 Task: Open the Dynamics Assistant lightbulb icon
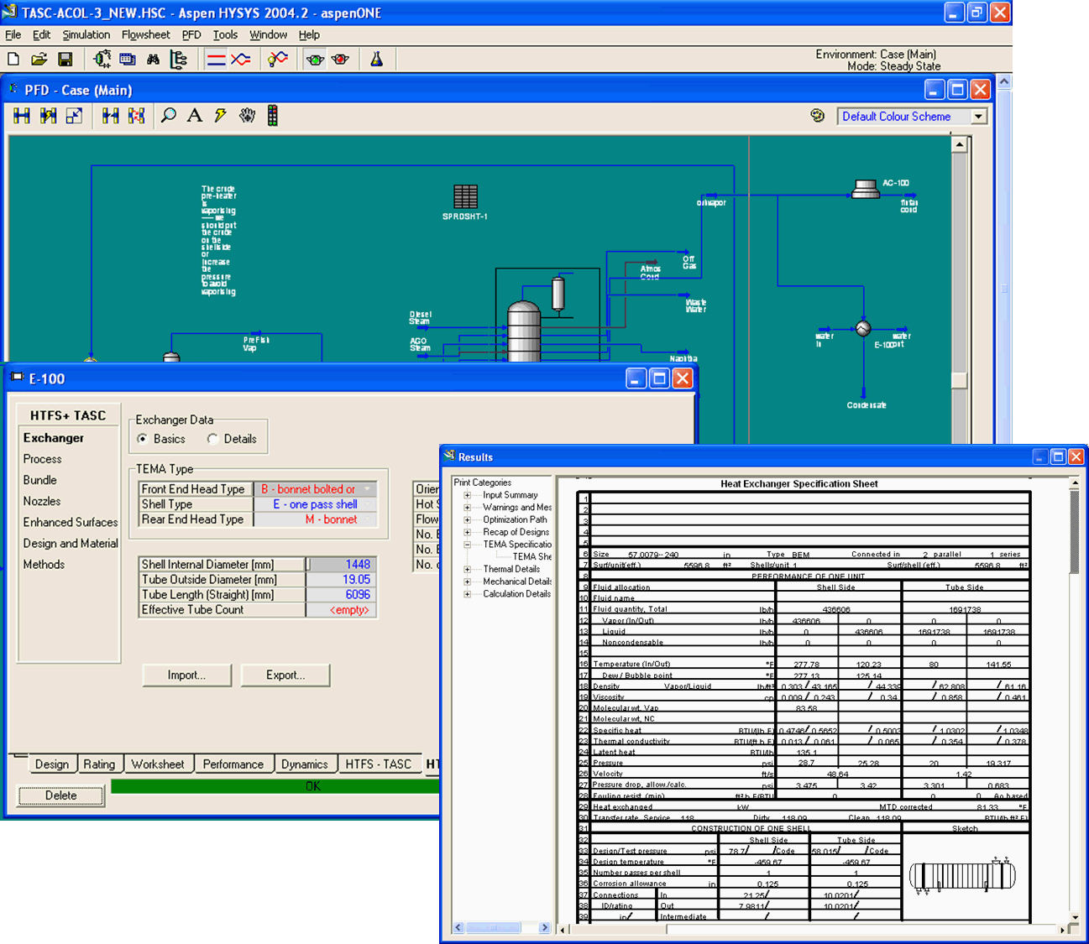point(278,59)
